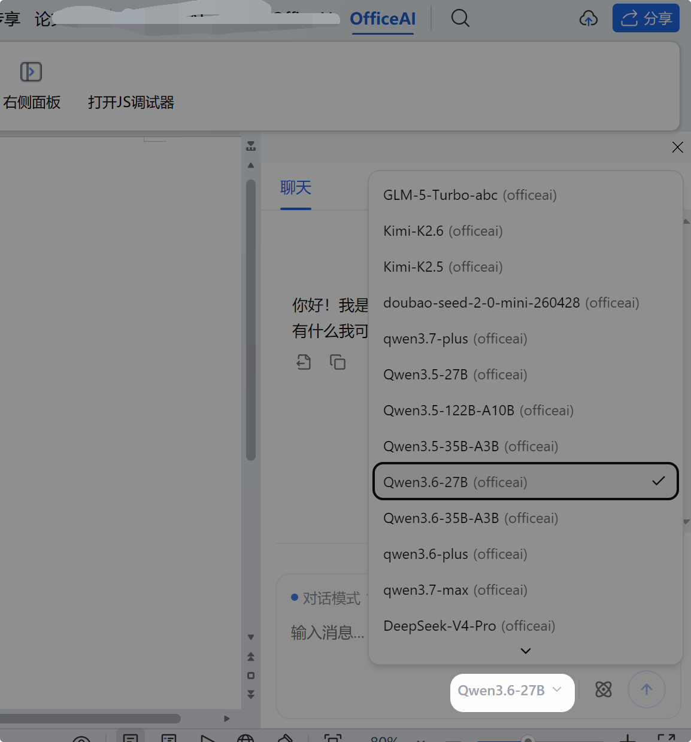The width and height of the screenshot is (691, 742).
Task: Copy the greeting message with the copy icon
Action: coord(338,362)
